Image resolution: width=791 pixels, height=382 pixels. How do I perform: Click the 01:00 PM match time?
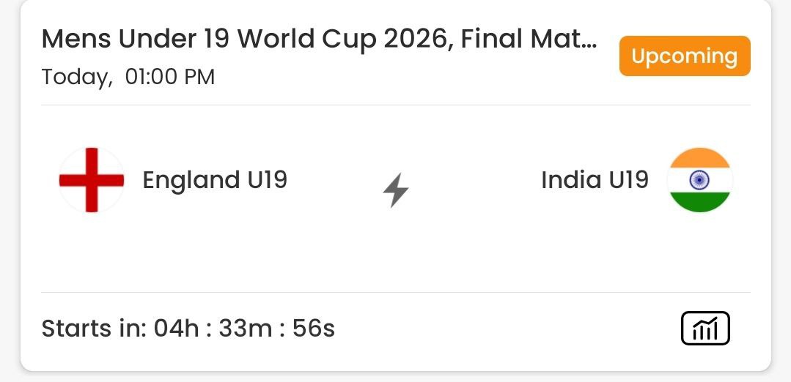click(170, 77)
